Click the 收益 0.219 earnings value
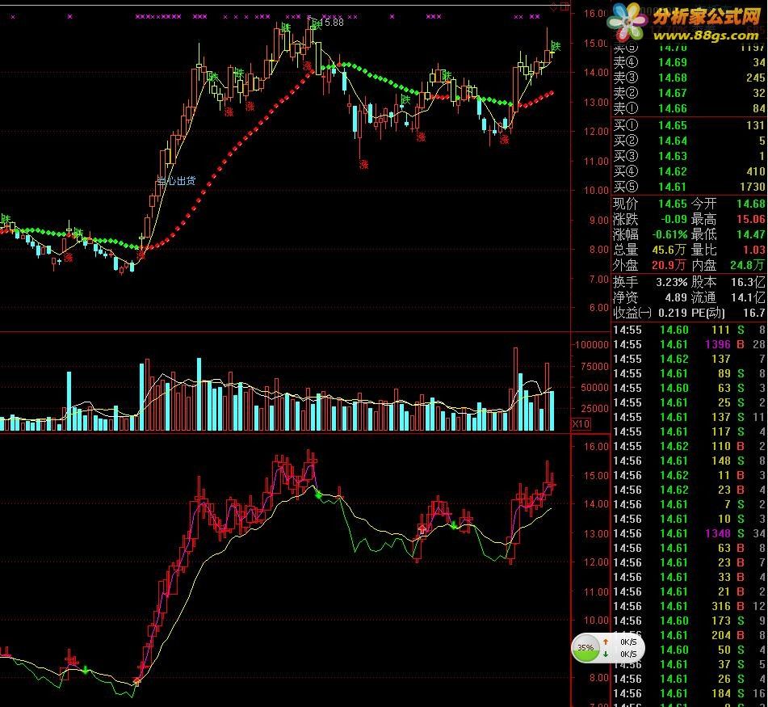The width and height of the screenshot is (768, 707). tap(674, 313)
